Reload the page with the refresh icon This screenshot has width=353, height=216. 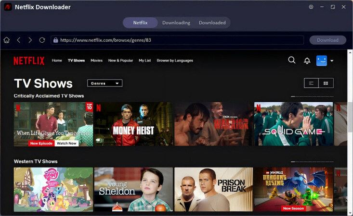[x=42, y=40]
